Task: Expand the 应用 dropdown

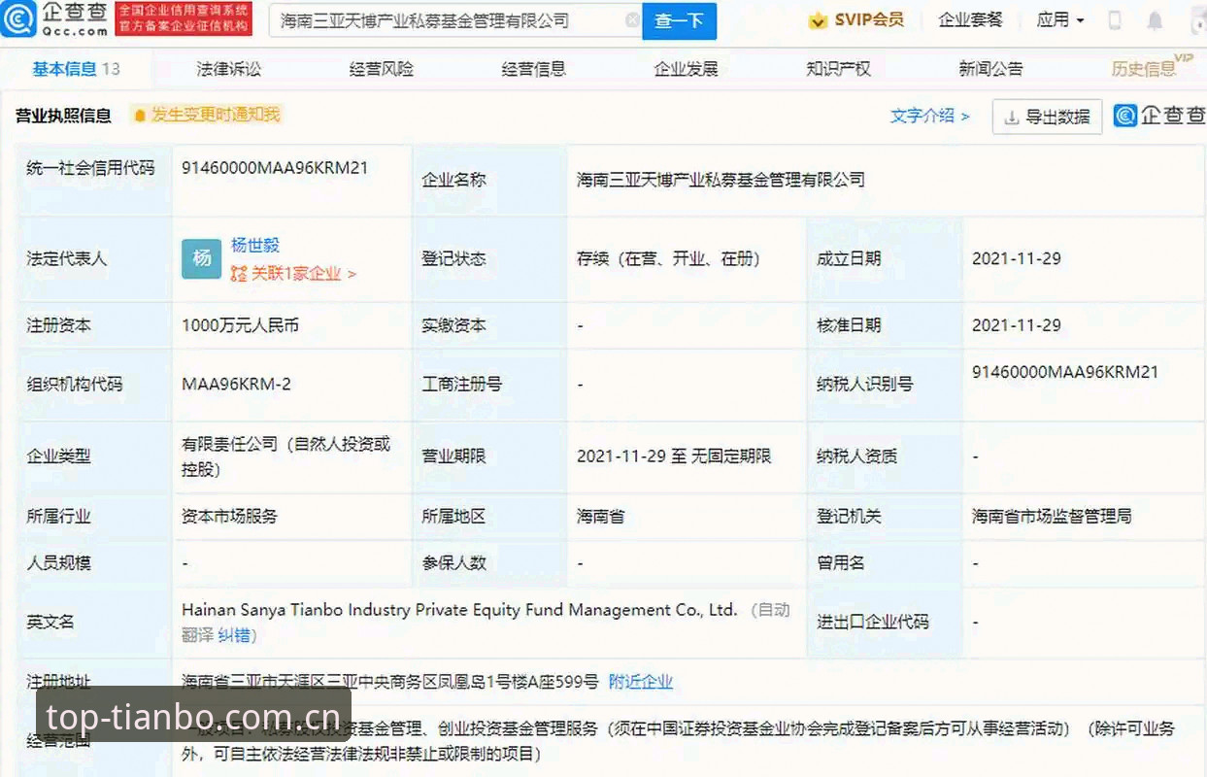Action: click(x=1060, y=19)
